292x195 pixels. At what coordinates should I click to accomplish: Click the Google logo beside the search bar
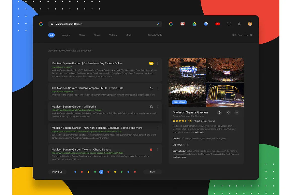41,24
